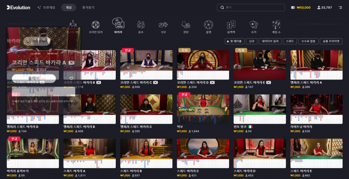Click the heart favorite icon on hover card
Screen dimensions: 349x179
pyautogui.click(x=71, y=78)
